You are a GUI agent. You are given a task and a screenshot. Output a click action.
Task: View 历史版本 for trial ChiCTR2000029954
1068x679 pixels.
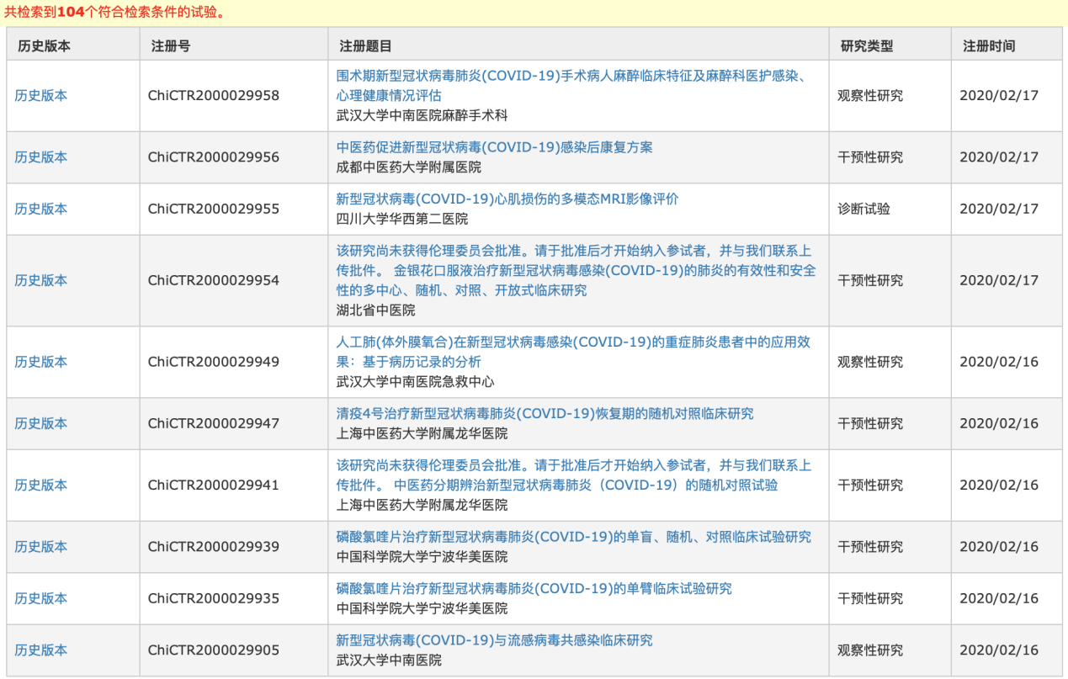[x=41, y=281]
